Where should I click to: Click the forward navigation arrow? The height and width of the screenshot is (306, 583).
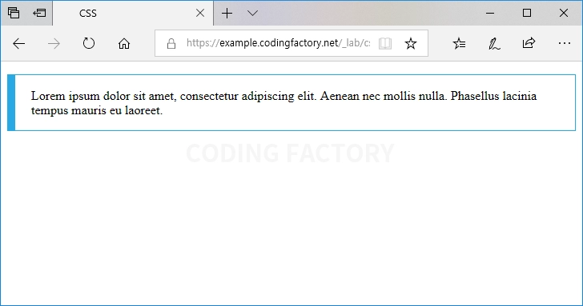[54, 44]
